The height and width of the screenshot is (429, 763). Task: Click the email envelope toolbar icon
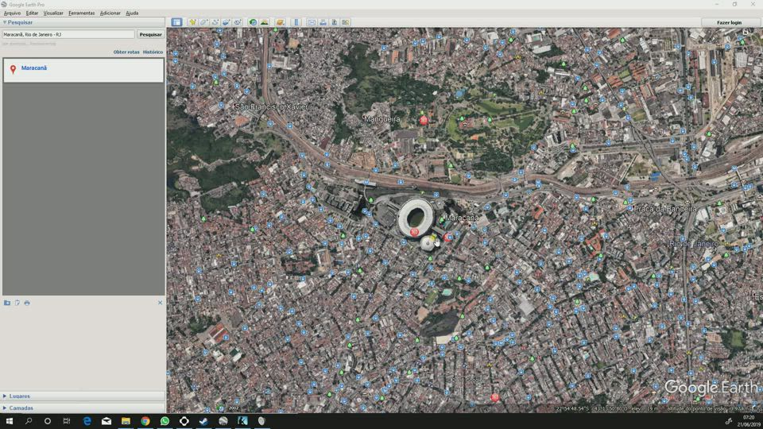[x=312, y=22]
